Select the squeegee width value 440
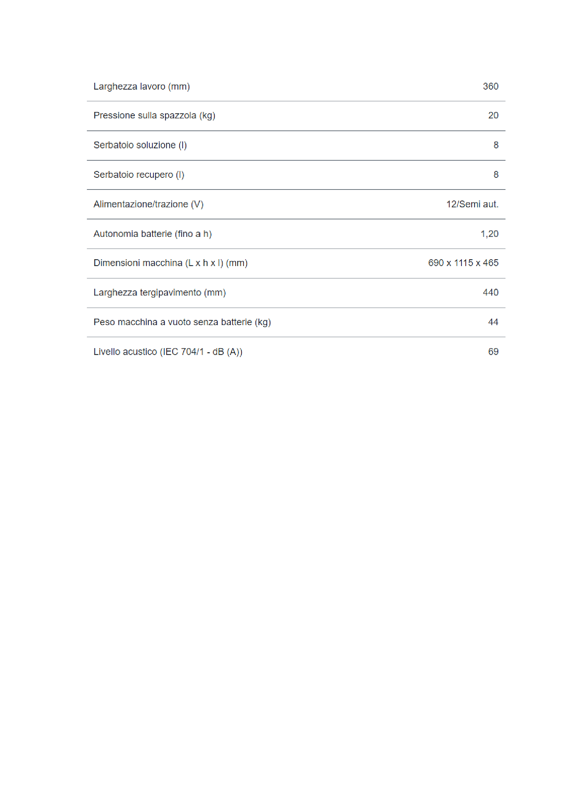568x803 pixels. click(x=490, y=292)
